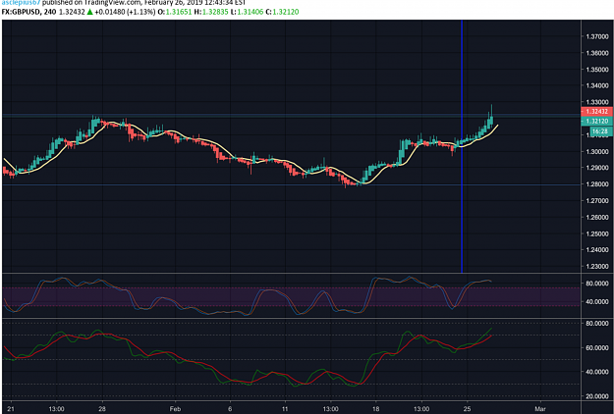Select the +0.01480 (+1.13%) change value
Viewport: 614px width, 414px height.
[125, 12]
